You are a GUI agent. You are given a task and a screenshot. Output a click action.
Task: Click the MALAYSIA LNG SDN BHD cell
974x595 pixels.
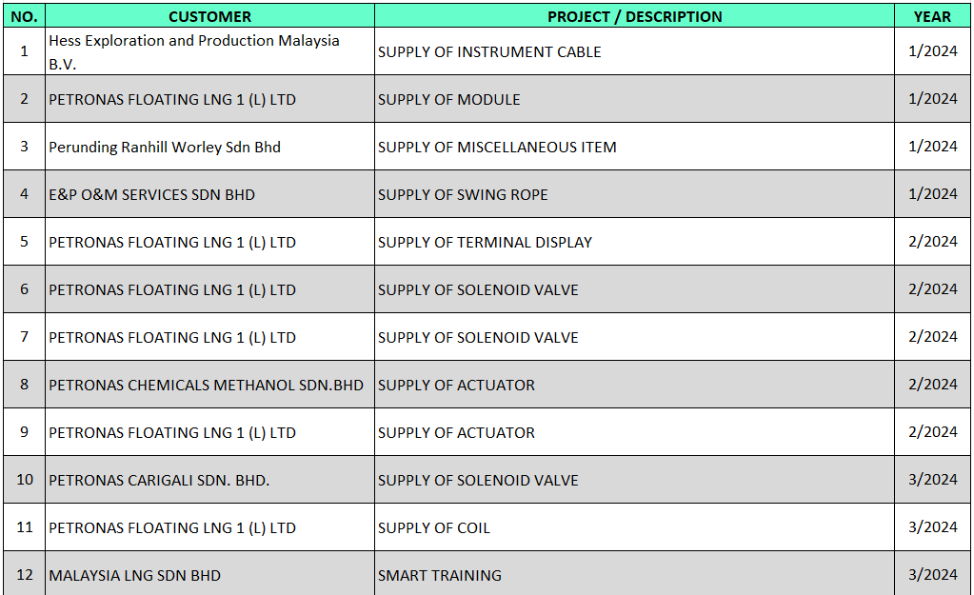pos(209,574)
